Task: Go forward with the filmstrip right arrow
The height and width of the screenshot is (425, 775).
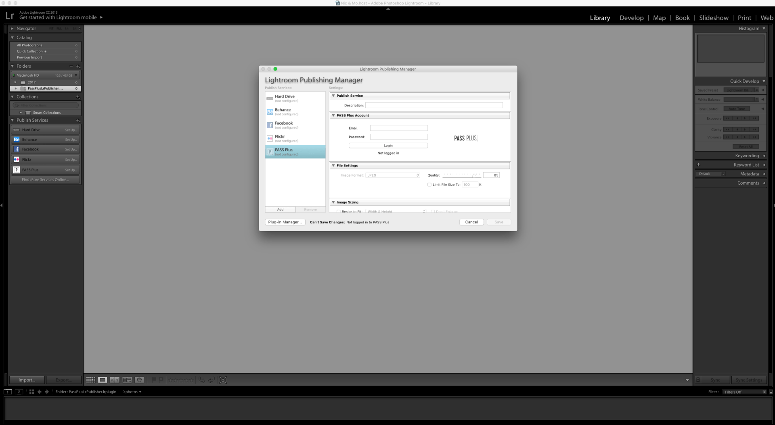Action: coord(47,392)
